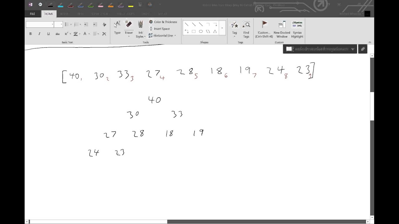Open paragraph alignment options
Viewport: 399px width, 224px height.
[x=96, y=34]
